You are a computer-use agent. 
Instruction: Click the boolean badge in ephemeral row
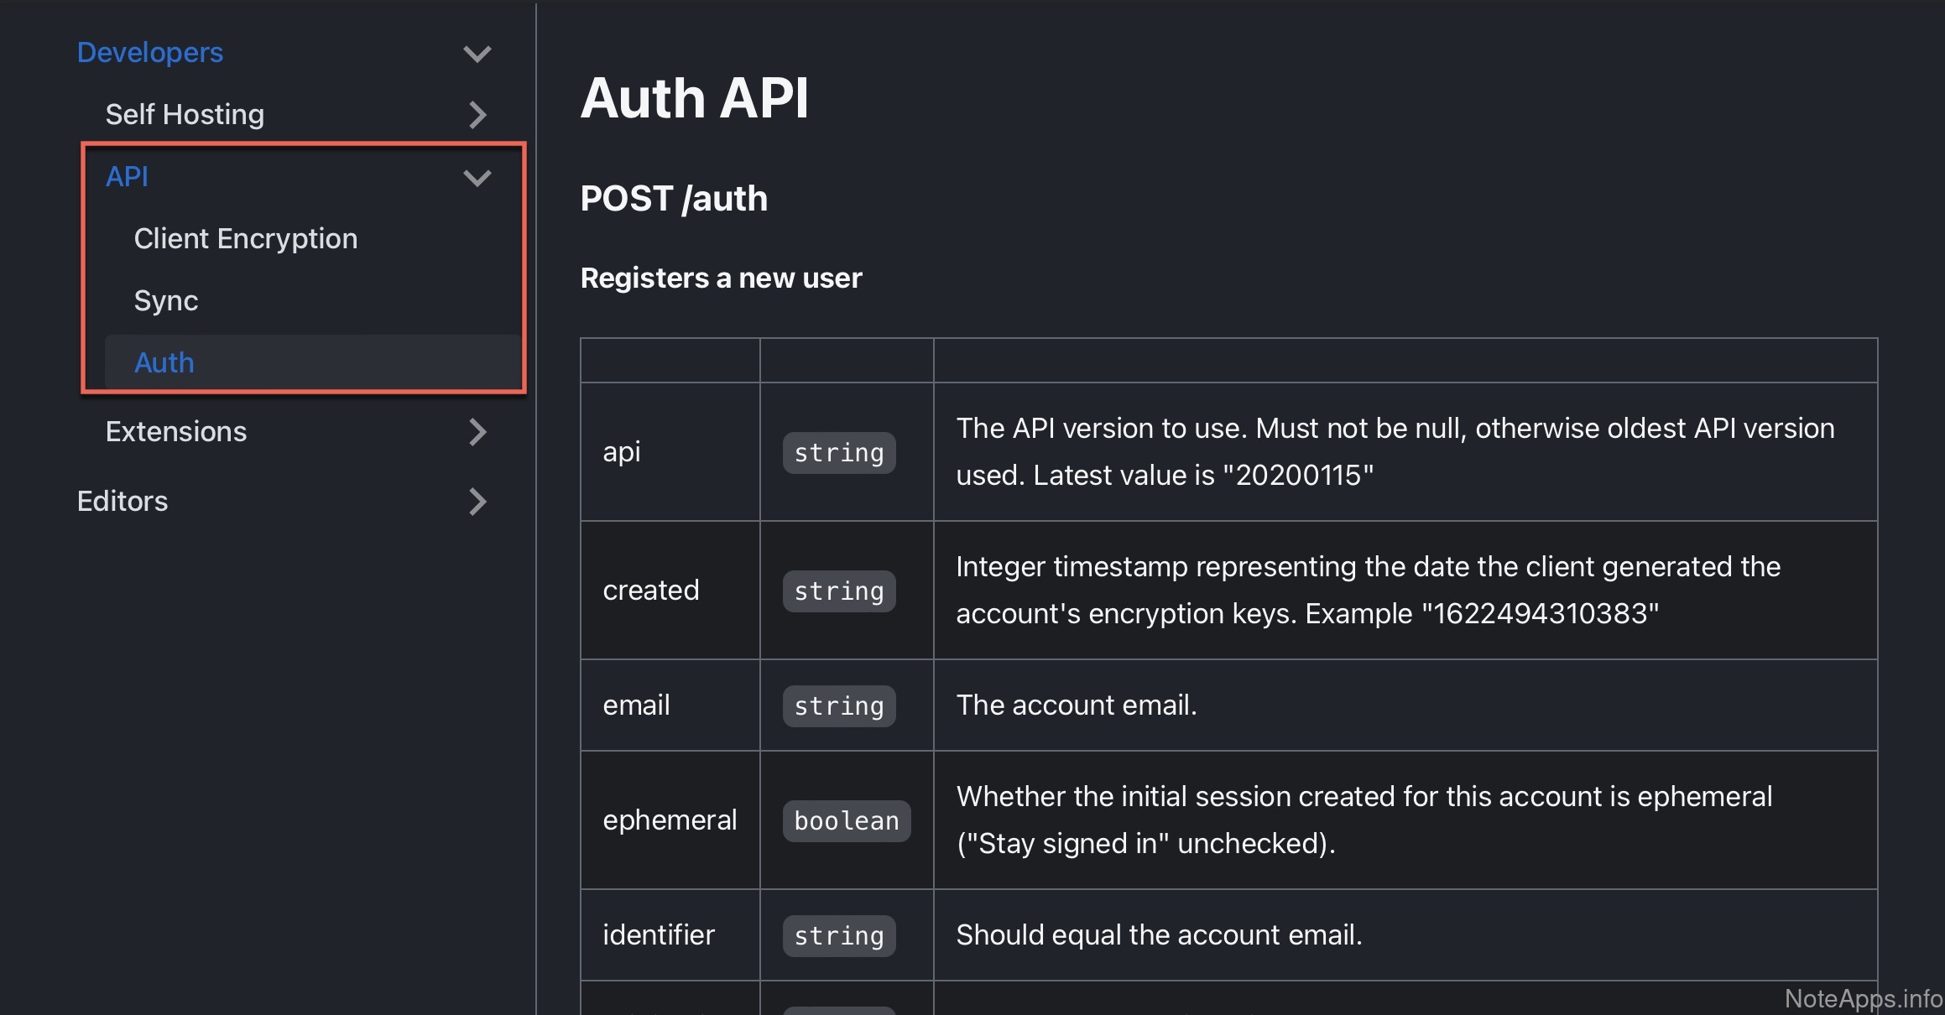coord(846,820)
